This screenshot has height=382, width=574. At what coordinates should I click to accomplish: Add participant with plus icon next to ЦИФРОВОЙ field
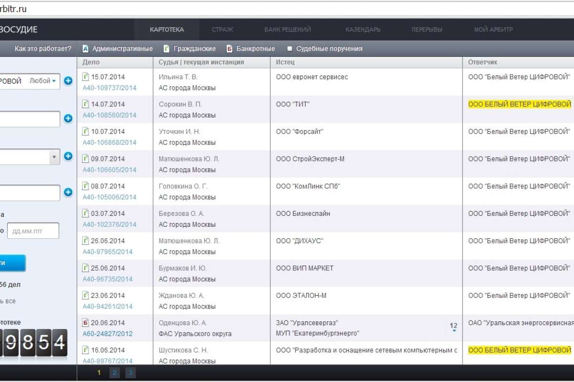[68, 81]
